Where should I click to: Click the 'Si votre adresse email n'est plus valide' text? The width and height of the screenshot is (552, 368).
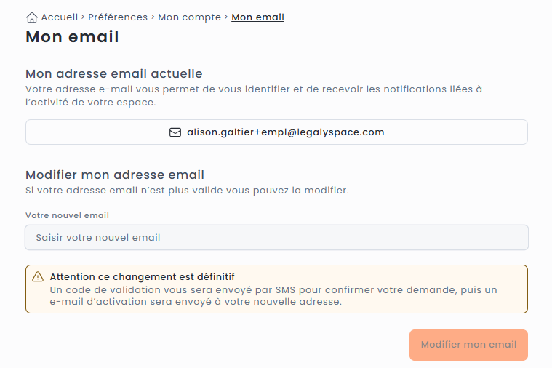(187, 191)
